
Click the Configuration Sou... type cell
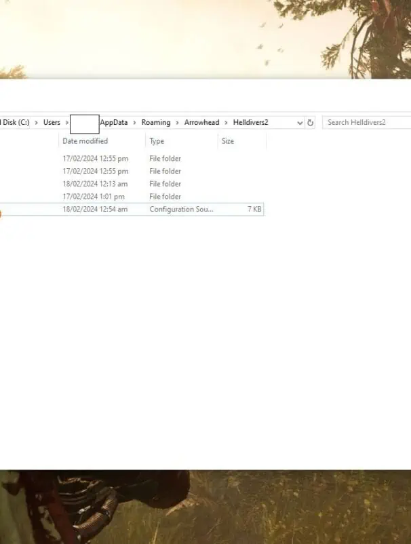181,209
